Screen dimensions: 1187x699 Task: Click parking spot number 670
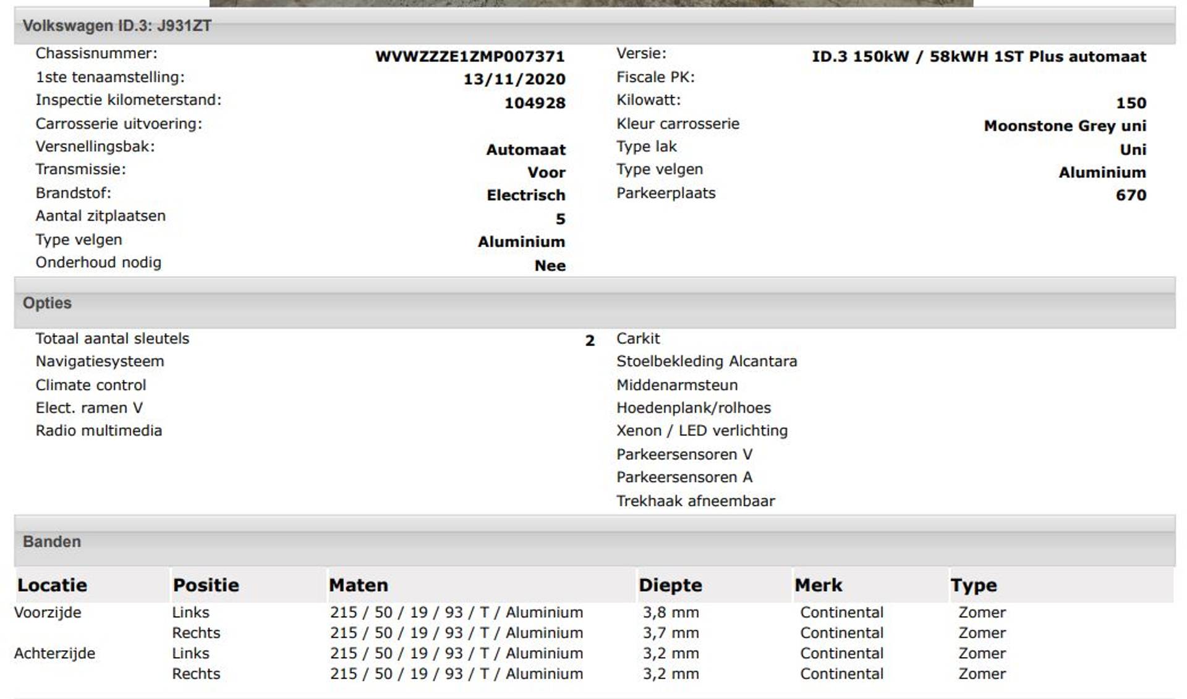click(1131, 195)
